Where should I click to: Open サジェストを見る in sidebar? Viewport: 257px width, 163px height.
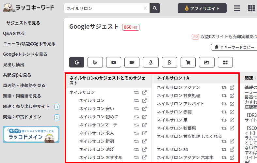point(23,23)
